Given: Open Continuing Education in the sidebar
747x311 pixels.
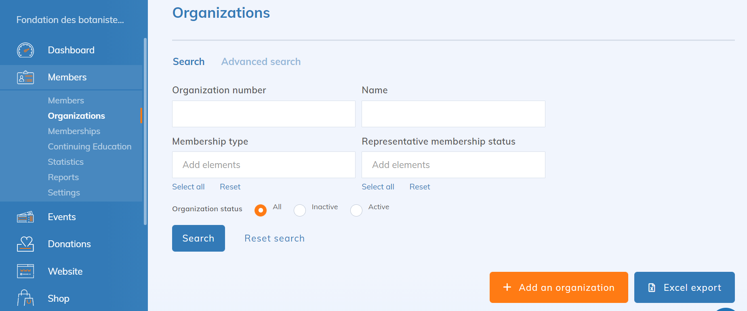Looking at the screenshot, I should 89,147.
